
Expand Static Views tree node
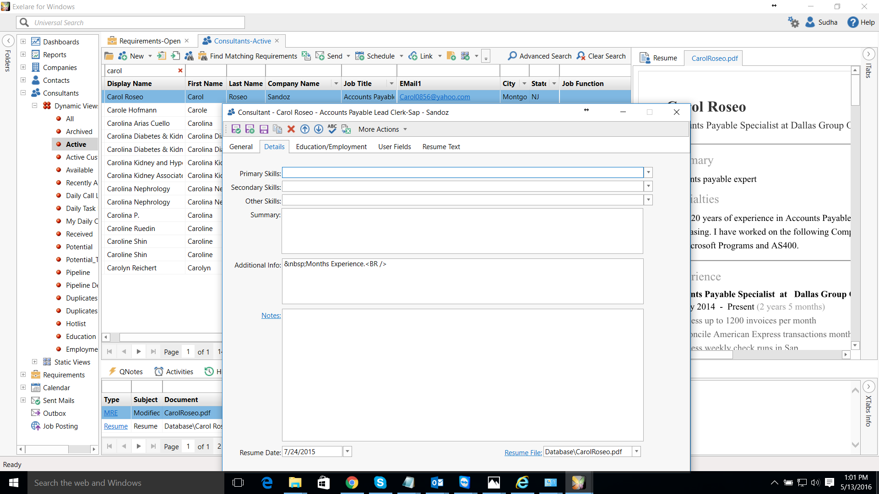point(34,362)
